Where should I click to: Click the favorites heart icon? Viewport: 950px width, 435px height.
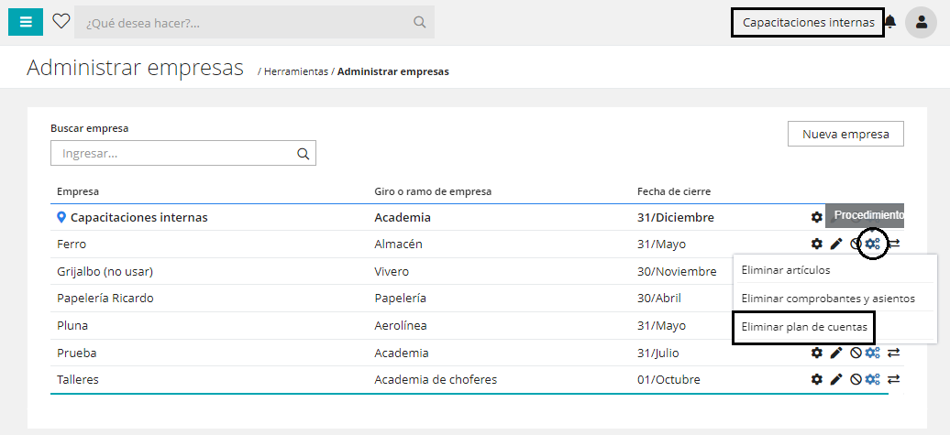click(x=61, y=22)
